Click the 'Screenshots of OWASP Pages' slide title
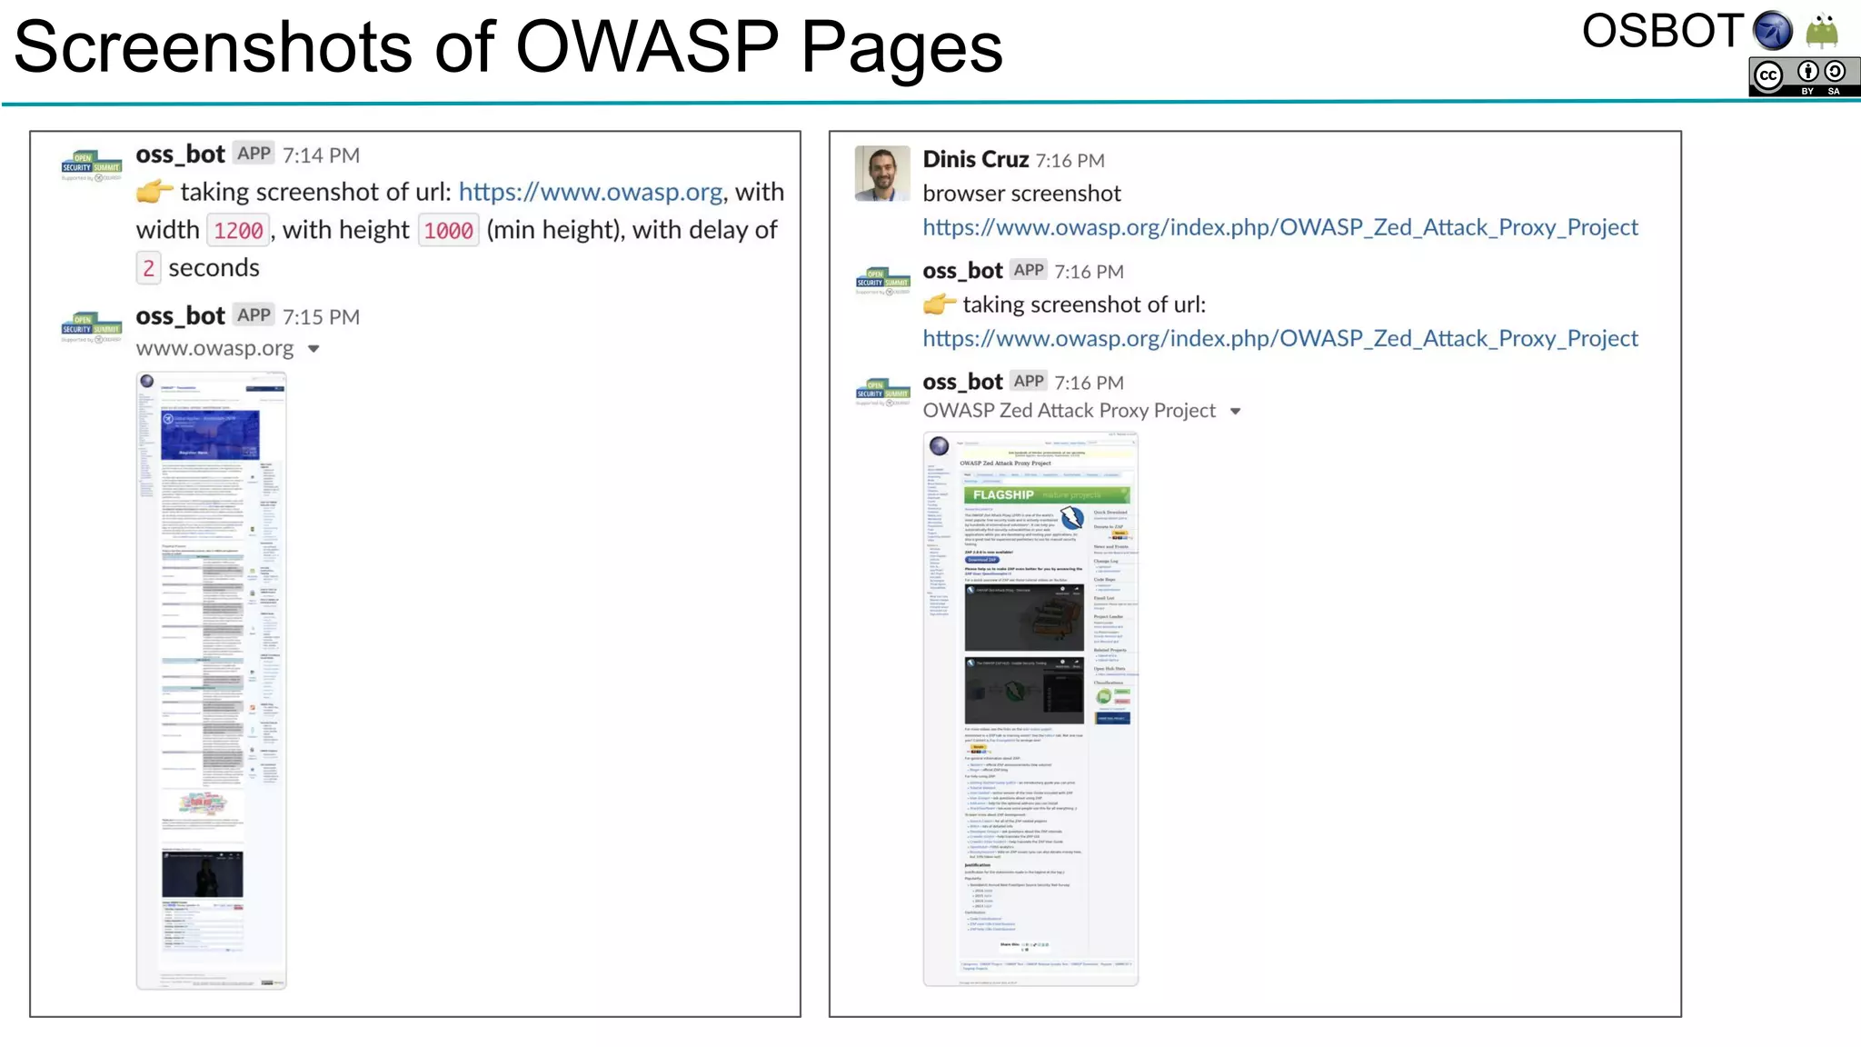 [x=508, y=46]
